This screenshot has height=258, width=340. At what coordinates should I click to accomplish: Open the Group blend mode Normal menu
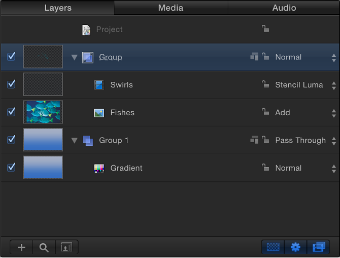(288, 57)
